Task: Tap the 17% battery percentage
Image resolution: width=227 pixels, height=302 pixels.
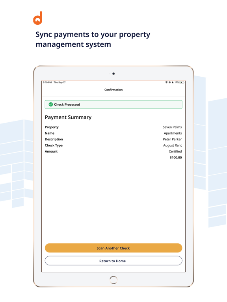Action: pos(177,83)
